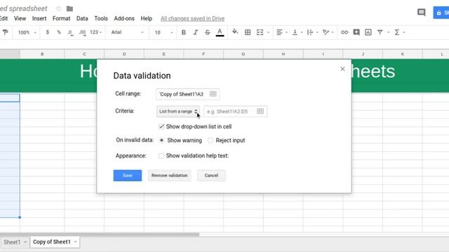Open the font size 10 dropdown
Image resolution: width=449 pixels, height=252 pixels.
point(163,33)
